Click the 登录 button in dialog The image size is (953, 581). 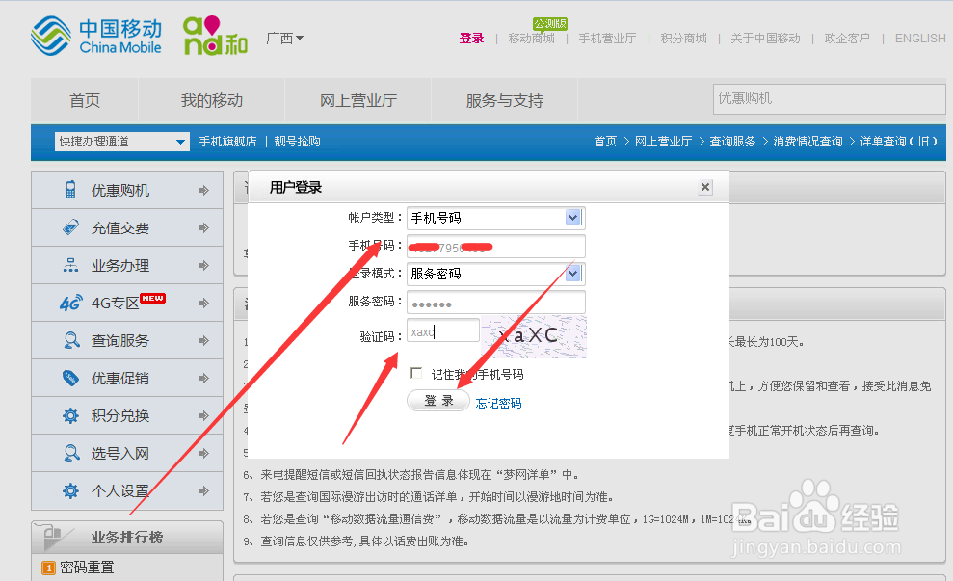click(438, 401)
